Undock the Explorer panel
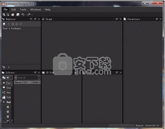This screenshot has width=165, height=129. (x=35, y=19)
